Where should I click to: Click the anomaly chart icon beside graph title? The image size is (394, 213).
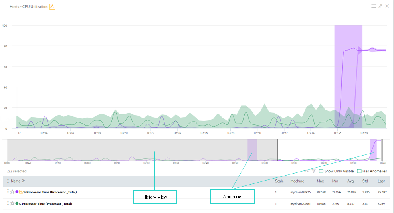tap(52, 7)
